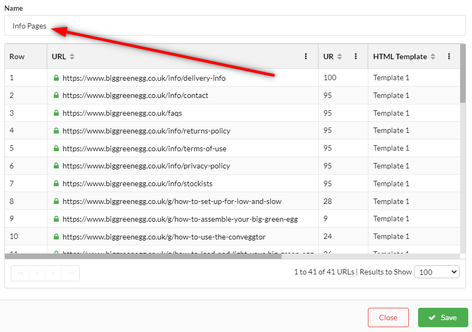Go to previous page of results
Viewport: 472px width, 332px height.
point(37,273)
